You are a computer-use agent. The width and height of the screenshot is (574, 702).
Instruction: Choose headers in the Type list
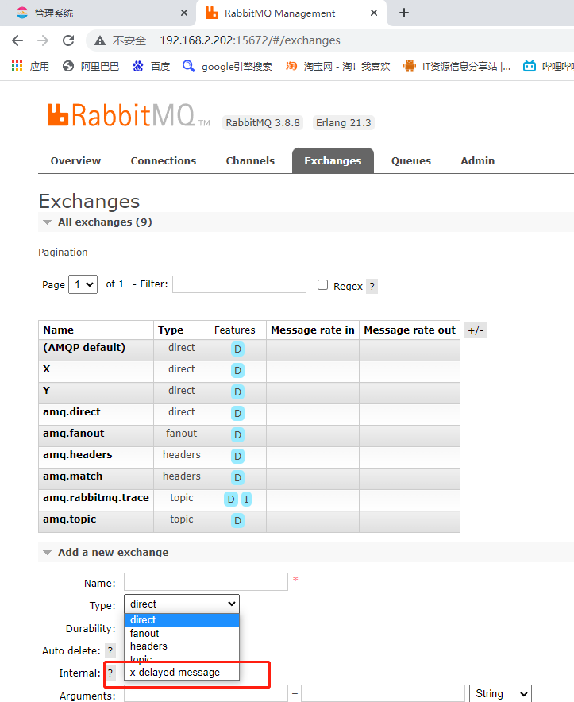click(182, 646)
